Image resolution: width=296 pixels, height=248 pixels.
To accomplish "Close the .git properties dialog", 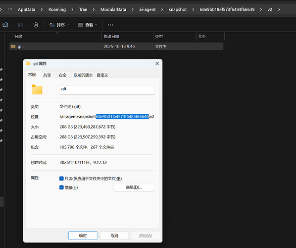I will click(157, 63).
